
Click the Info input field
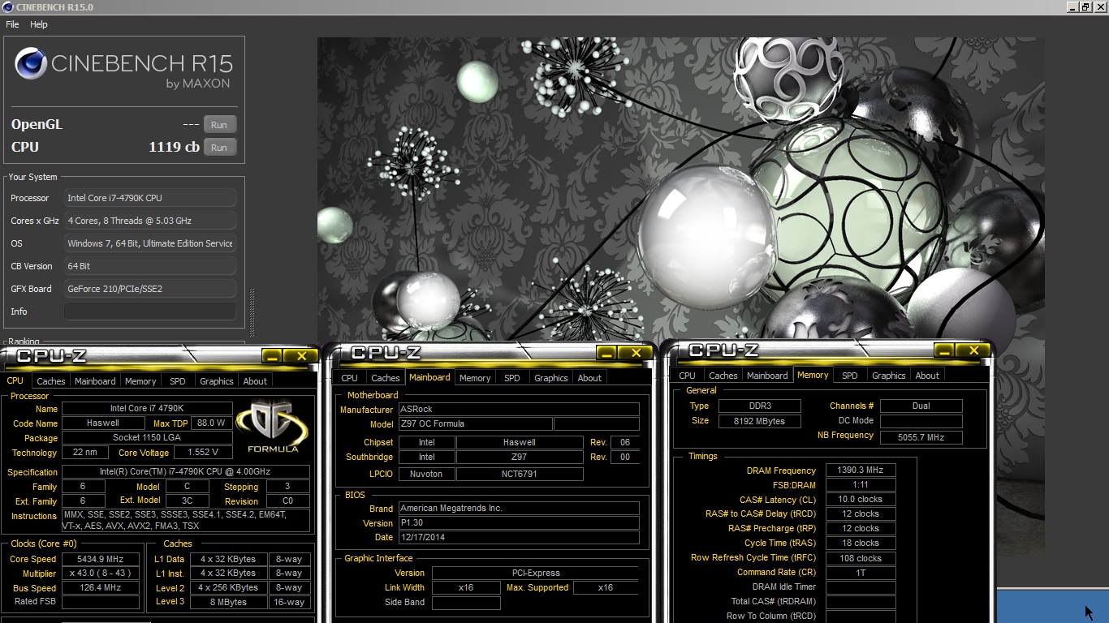(x=150, y=311)
